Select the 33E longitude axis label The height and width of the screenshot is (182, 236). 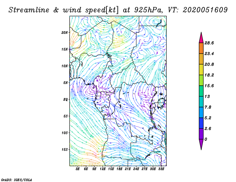pyautogui.click(x=161, y=169)
